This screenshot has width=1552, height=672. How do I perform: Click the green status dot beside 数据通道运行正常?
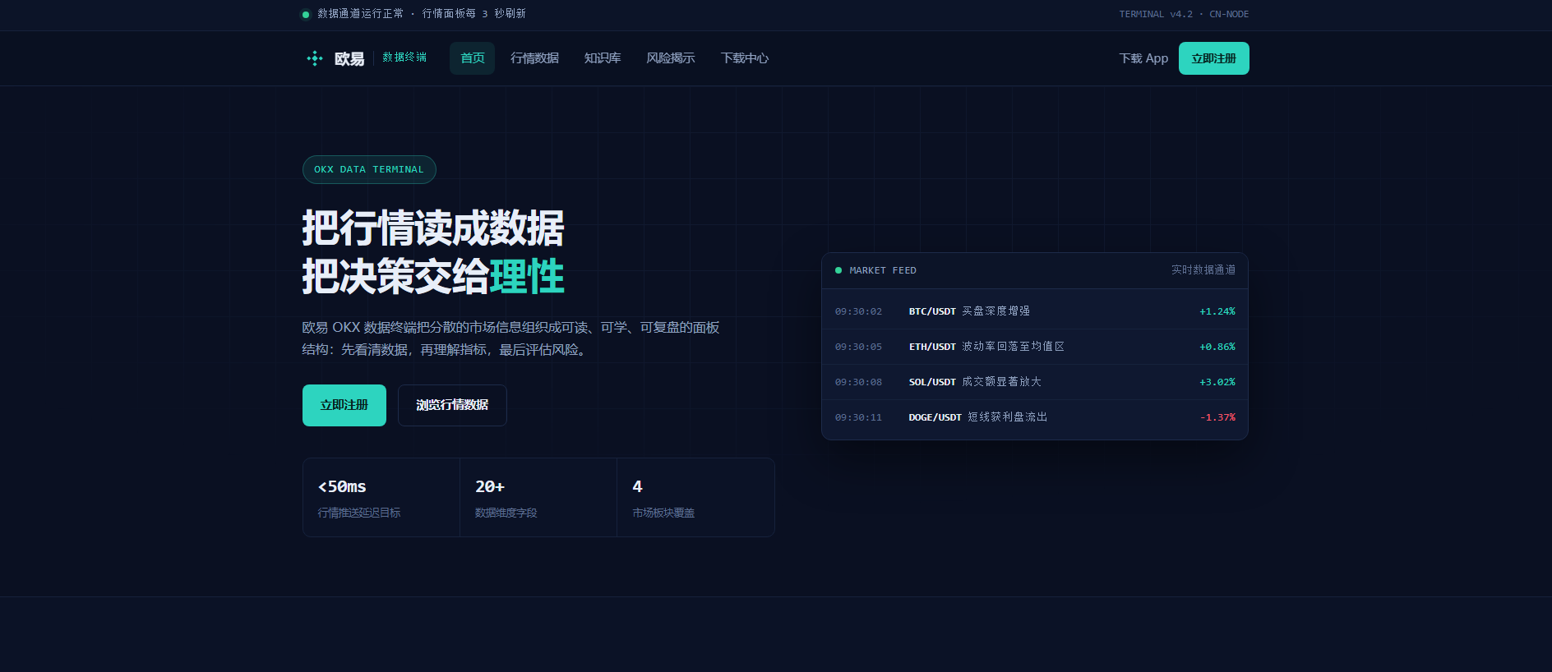(306, 14)
